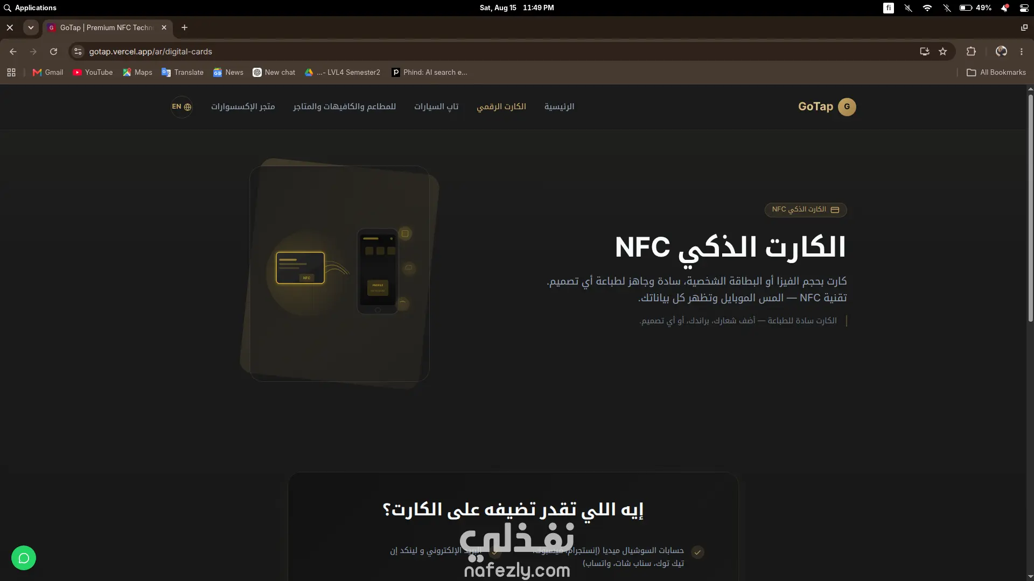Click the date and time clock

(x=516, y=8)
